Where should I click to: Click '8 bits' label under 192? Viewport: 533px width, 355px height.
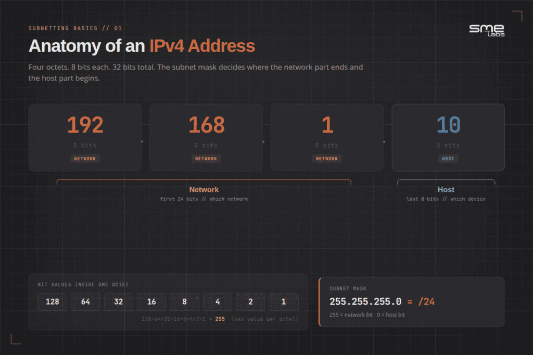click(x=85, y=145)
